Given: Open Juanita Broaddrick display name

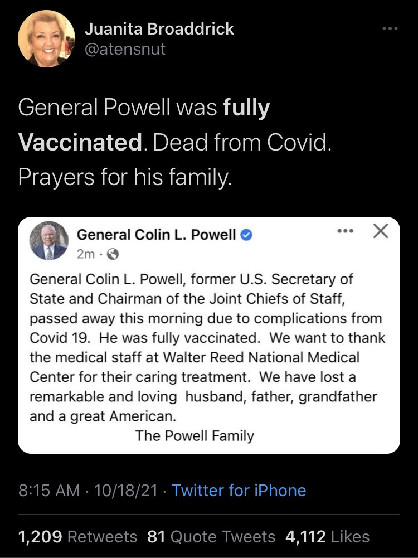Looking at the screenshot, I should tap(159, 29).
